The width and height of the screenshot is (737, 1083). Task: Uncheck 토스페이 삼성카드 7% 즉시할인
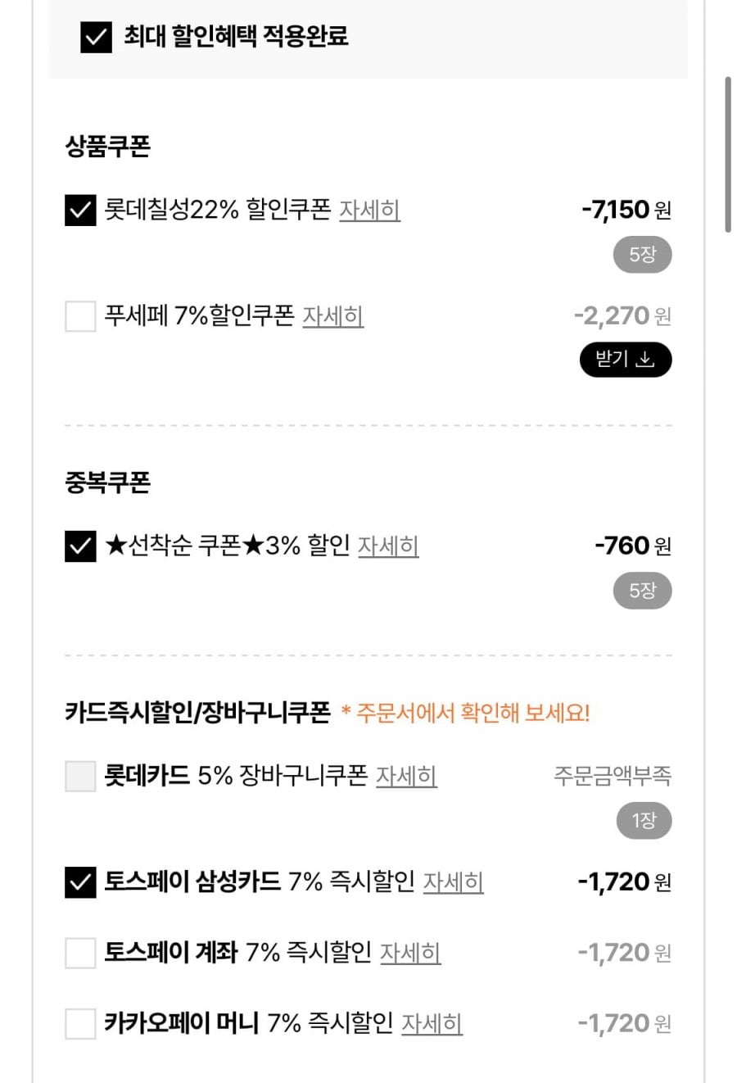tap(80, 882)
